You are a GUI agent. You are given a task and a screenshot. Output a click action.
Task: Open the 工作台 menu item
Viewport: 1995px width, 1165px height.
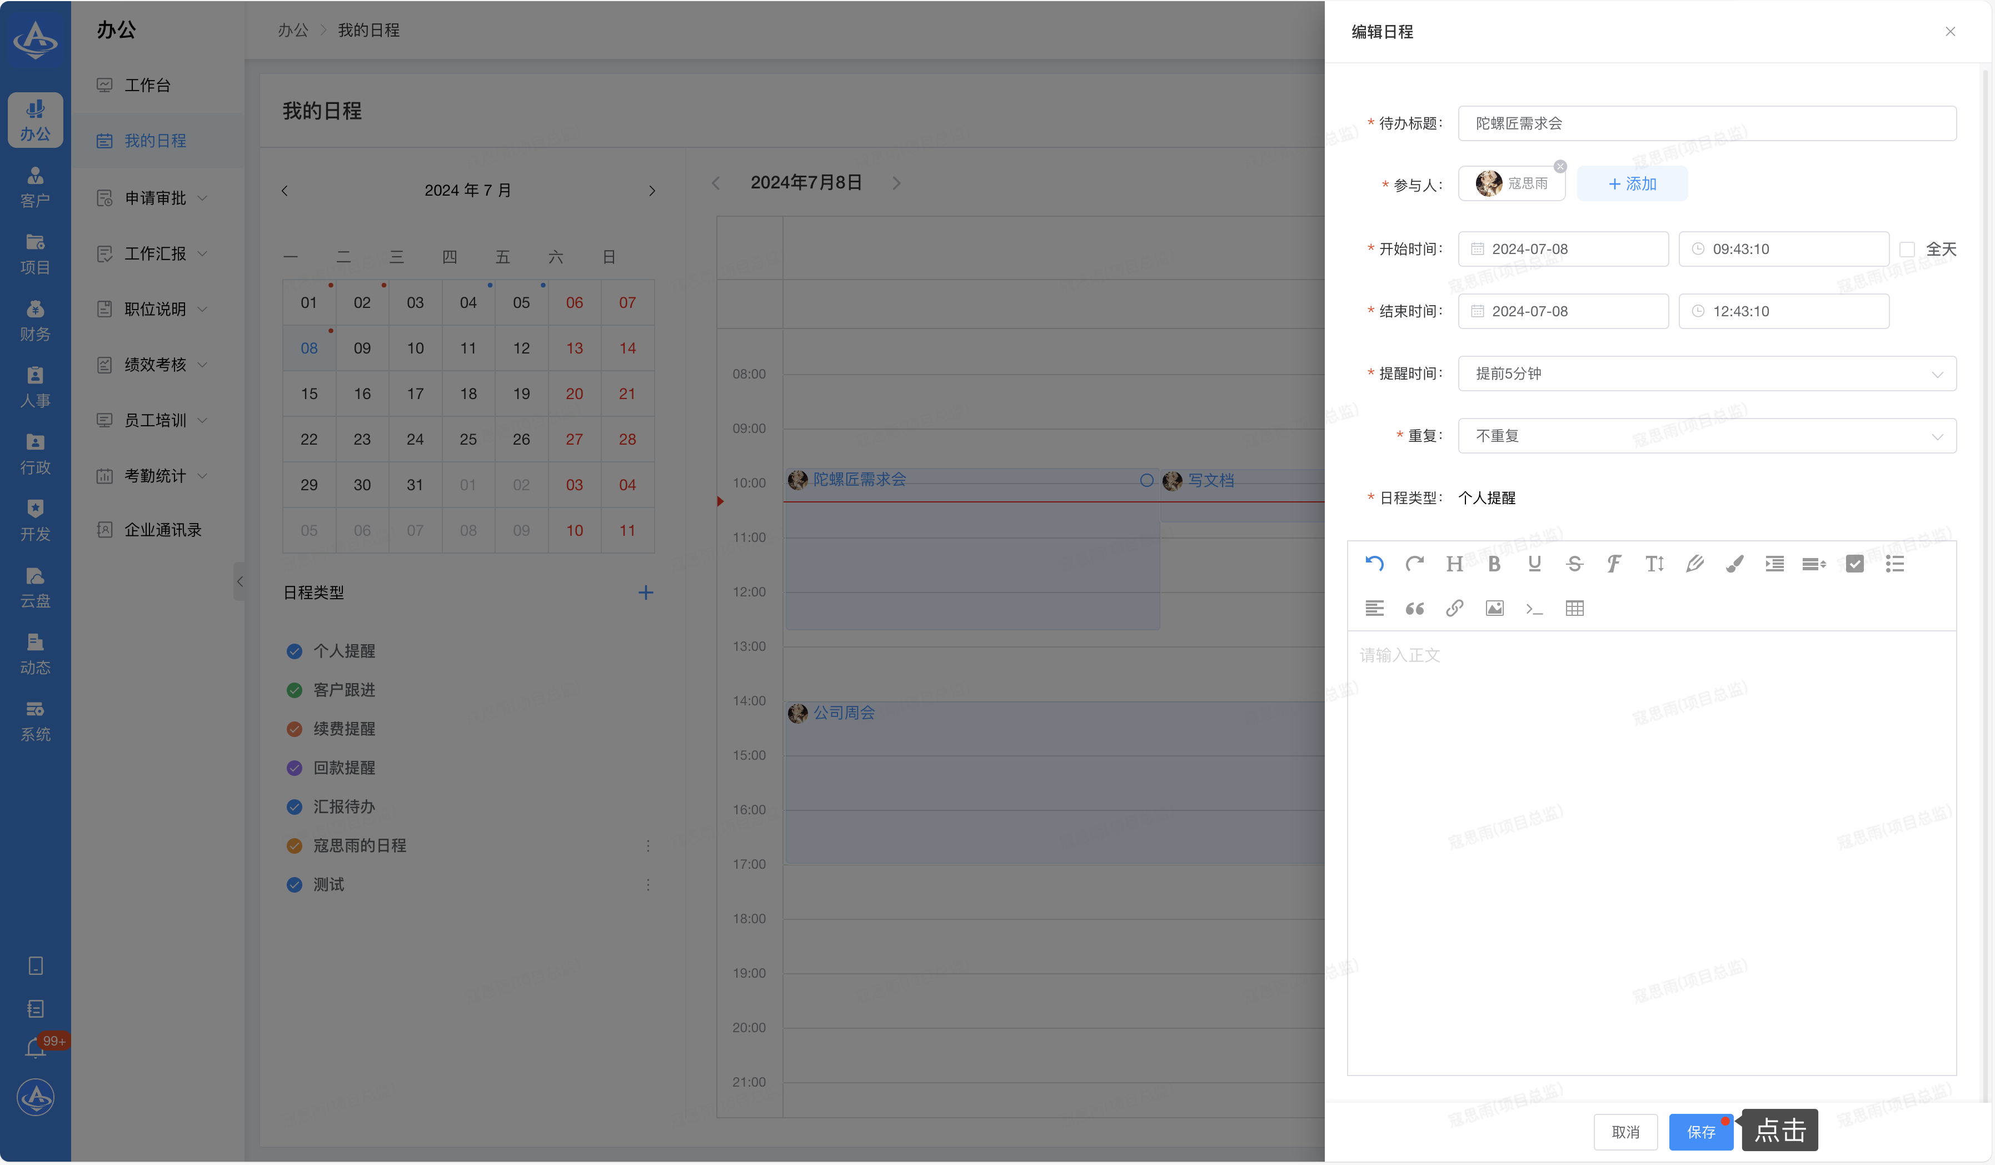click(x=147, y=84)
